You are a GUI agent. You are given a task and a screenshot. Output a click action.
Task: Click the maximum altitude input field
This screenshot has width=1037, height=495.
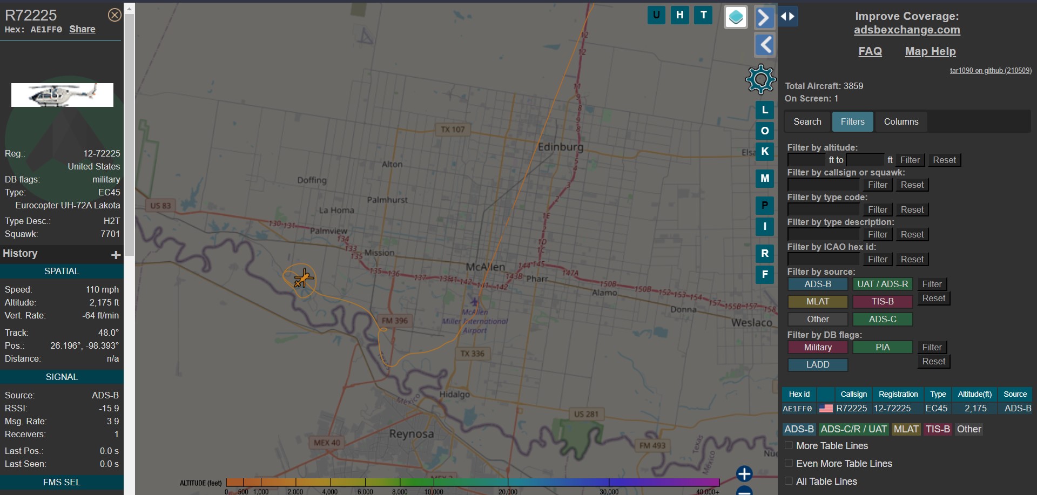[865, 160]
